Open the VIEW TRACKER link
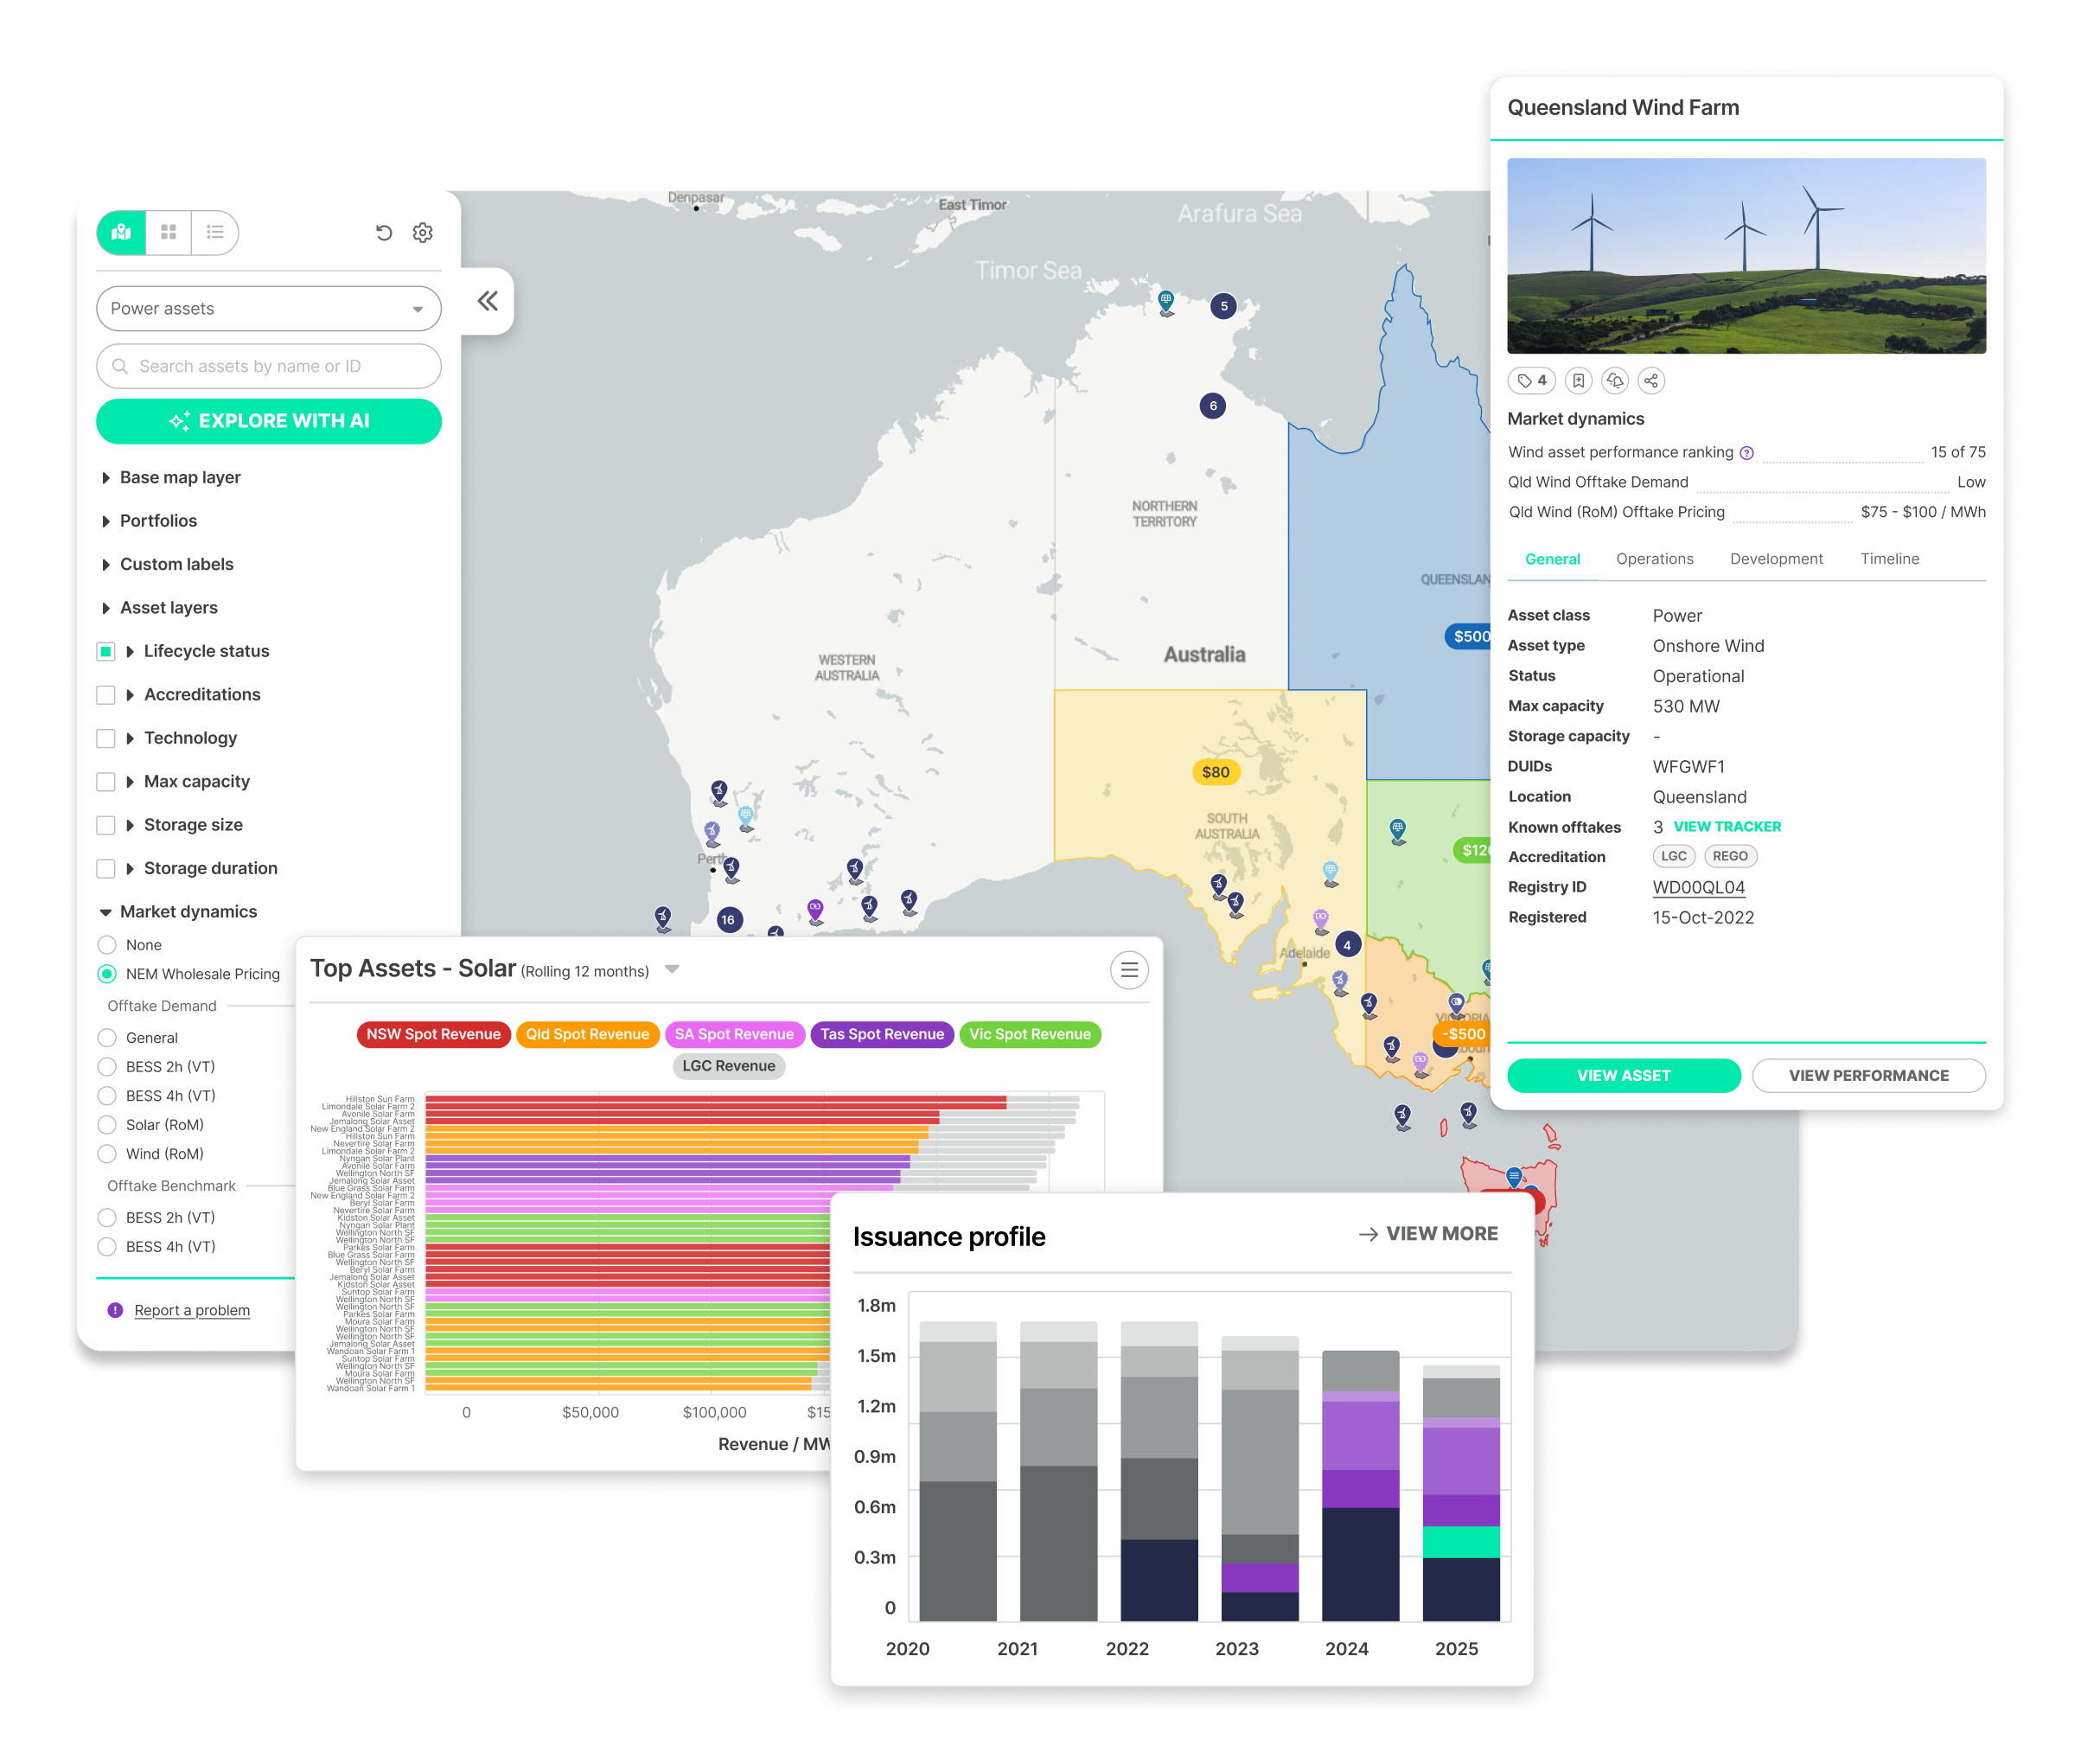 pyautogui.click(x=1727, y=827)
